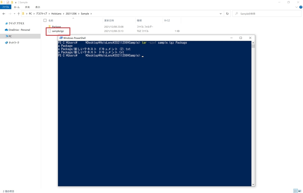
Task: Click the up-one-level arrow in Explorer
Action: [x=19, y=14]
